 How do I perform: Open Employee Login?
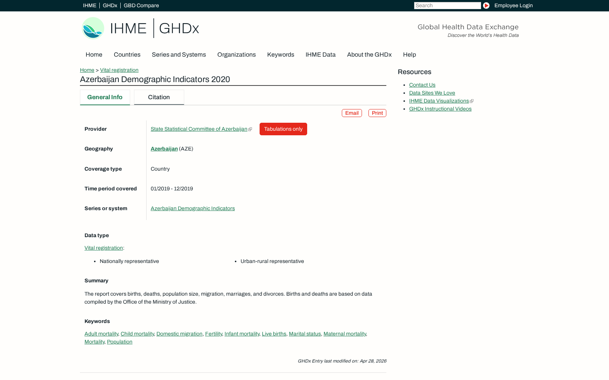[x=513, y=5]
